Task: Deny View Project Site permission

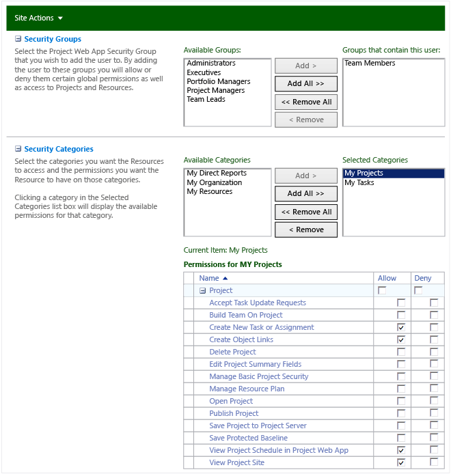Action: pos(434,462)
